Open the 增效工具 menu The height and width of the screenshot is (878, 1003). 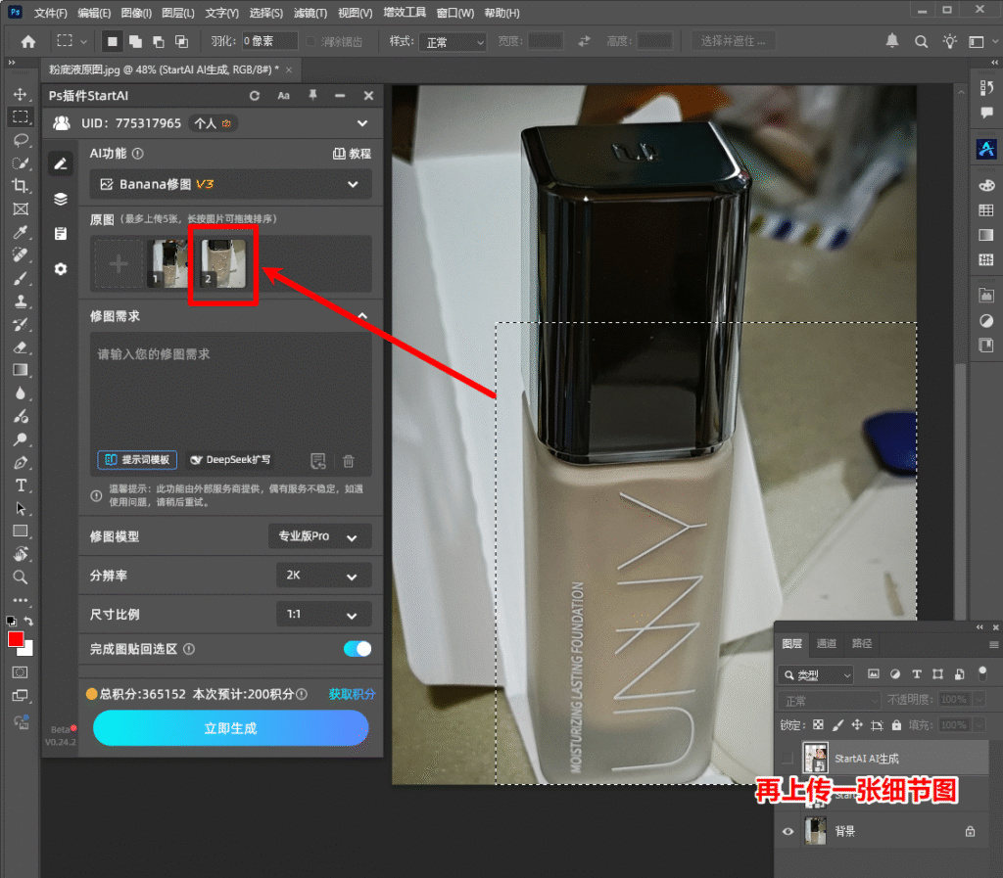click(405, 12)
